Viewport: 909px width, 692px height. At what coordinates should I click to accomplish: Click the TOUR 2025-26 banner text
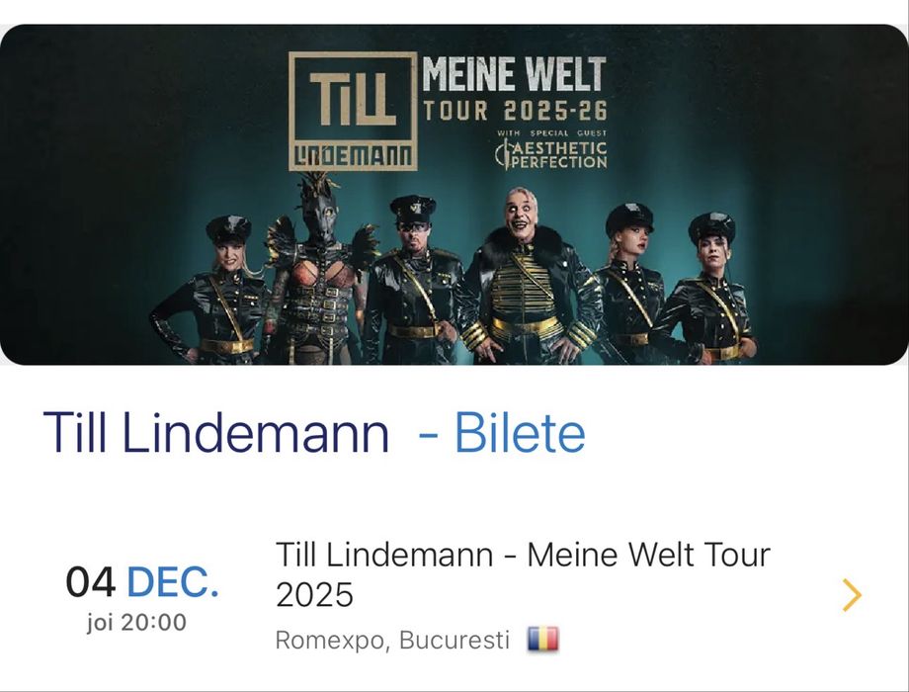514,111
